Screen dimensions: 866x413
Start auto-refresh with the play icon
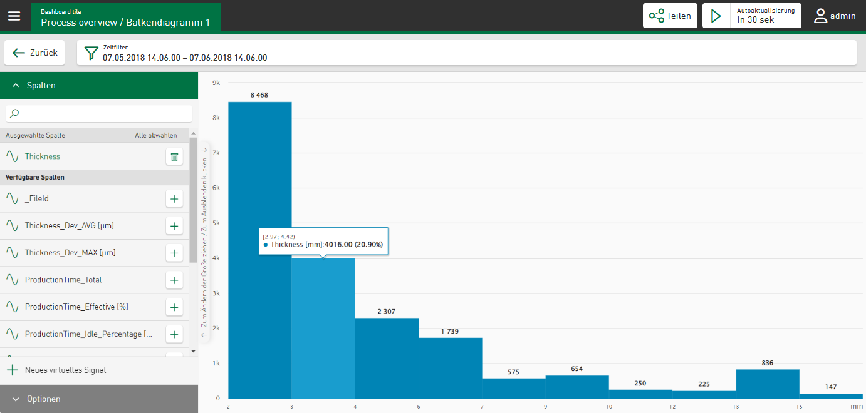[716, 16]
